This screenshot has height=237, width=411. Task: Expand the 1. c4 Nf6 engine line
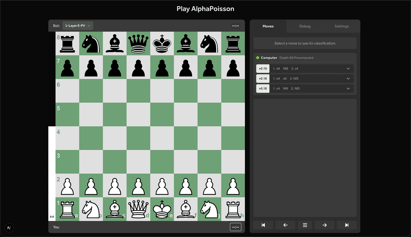pyautogui.click(x=348, y=88)
